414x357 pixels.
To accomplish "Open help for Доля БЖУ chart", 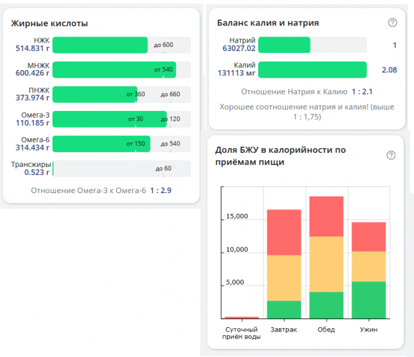I will click(391, 155).
